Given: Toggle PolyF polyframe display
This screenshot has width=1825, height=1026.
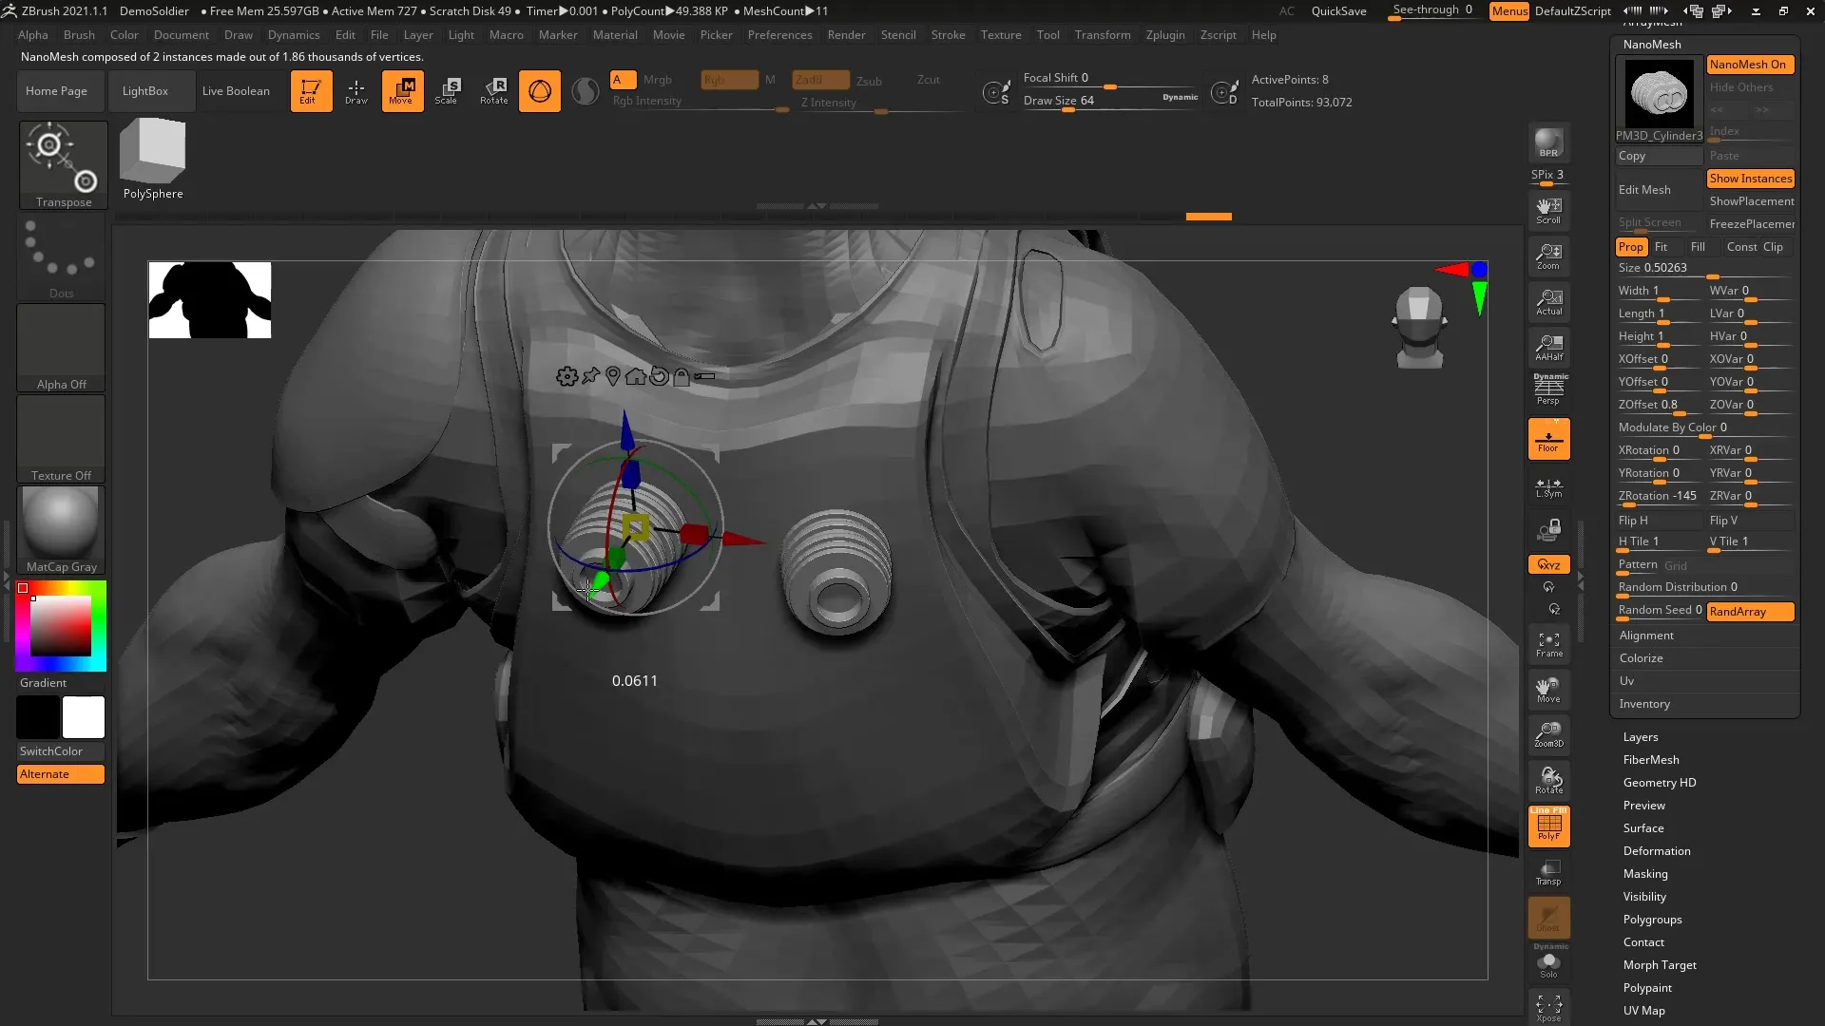Looking at the screenshot, I should point(1548,826).
